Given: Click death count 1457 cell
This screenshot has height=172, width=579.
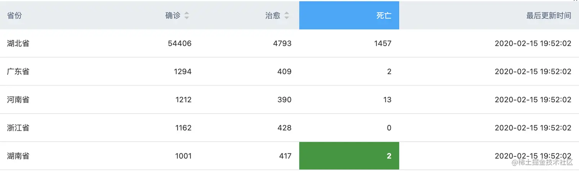Looking at the screenshot, I should pyautogui.click(x=382, y=43).
